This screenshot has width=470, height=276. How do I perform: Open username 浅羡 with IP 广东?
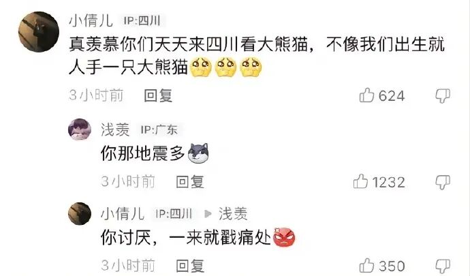point(115,129)
